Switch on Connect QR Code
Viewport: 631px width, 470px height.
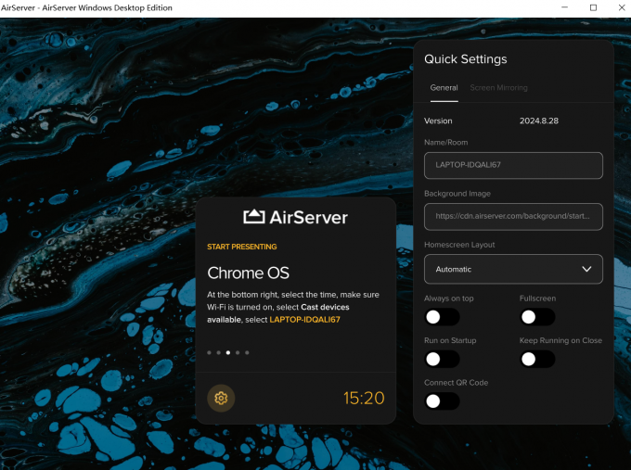click(x=442, y=400)
